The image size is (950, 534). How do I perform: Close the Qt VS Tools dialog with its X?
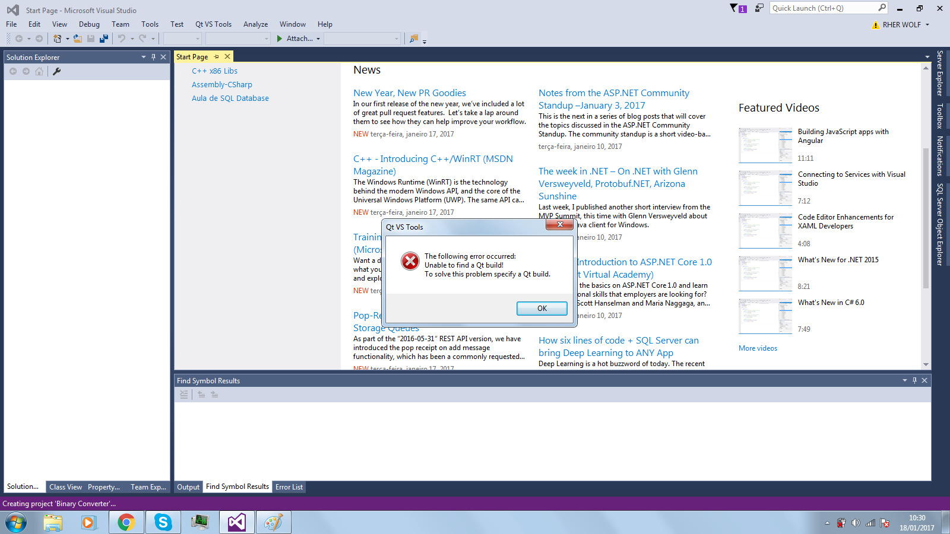click(x=560, y=224)
